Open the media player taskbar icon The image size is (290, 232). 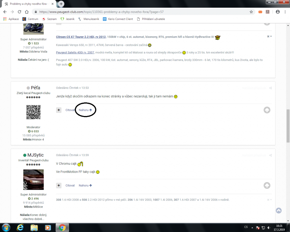(48, 227)
